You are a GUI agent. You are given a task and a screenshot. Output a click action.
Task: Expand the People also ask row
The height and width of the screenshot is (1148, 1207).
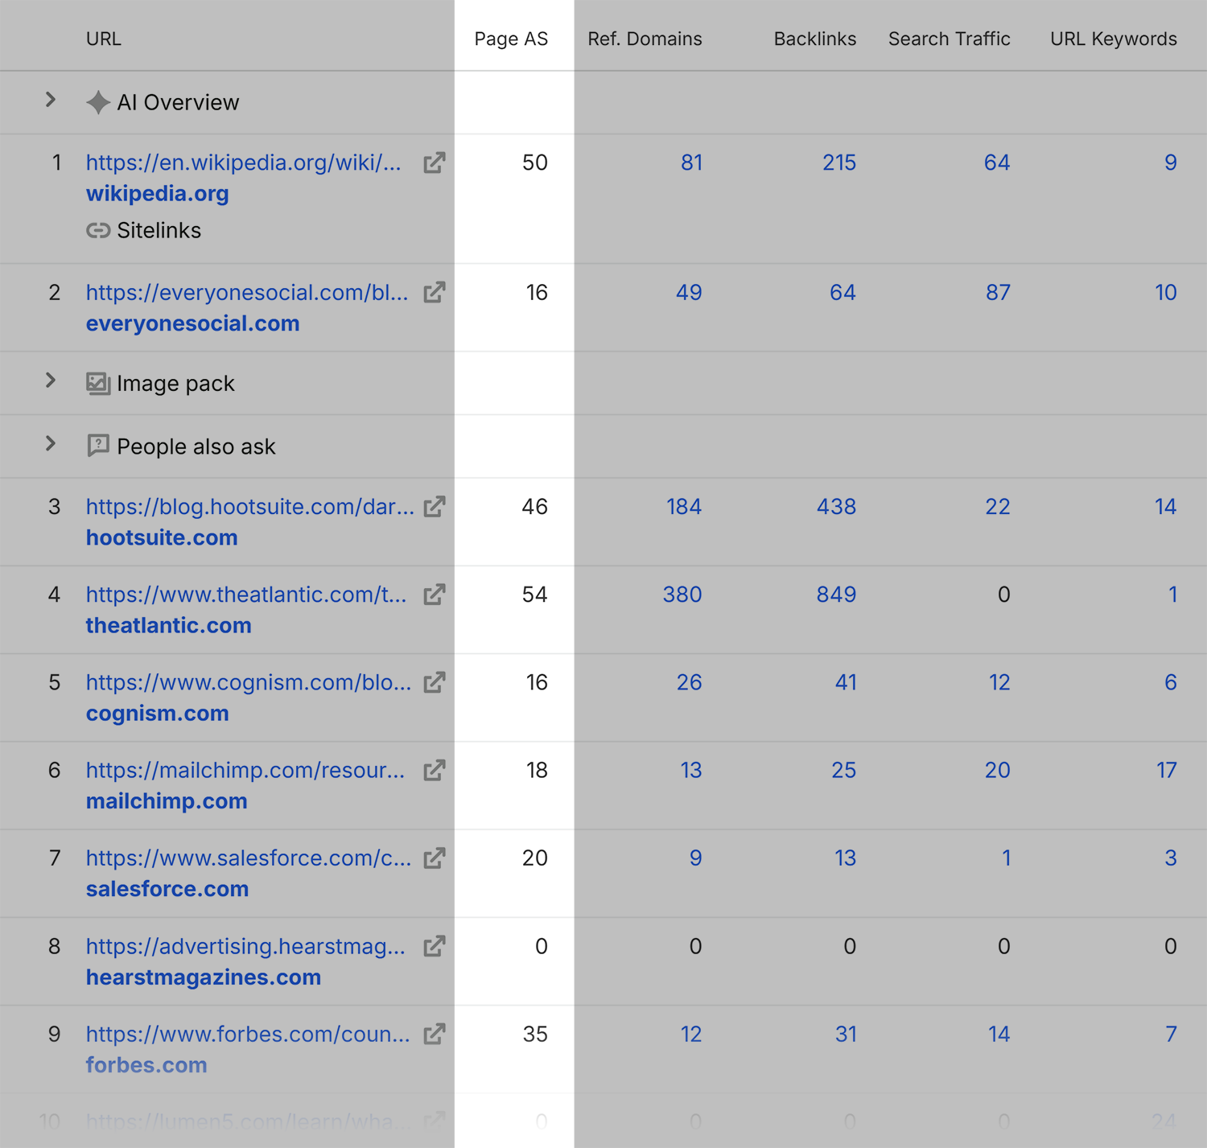pyautogui.click(x=51, y=444)
